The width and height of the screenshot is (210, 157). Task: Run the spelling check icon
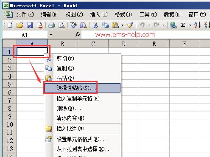click(x=73, y=25)
